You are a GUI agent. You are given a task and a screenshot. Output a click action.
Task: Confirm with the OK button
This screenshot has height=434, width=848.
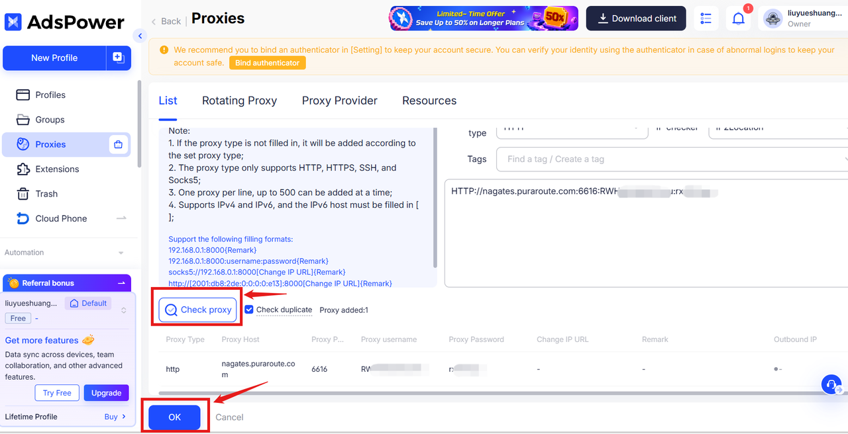pos(174,417)
